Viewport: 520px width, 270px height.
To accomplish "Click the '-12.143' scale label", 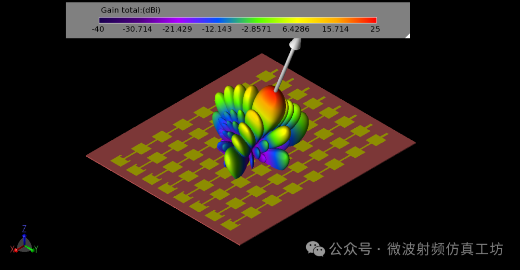I will click(x=217, y=29).
